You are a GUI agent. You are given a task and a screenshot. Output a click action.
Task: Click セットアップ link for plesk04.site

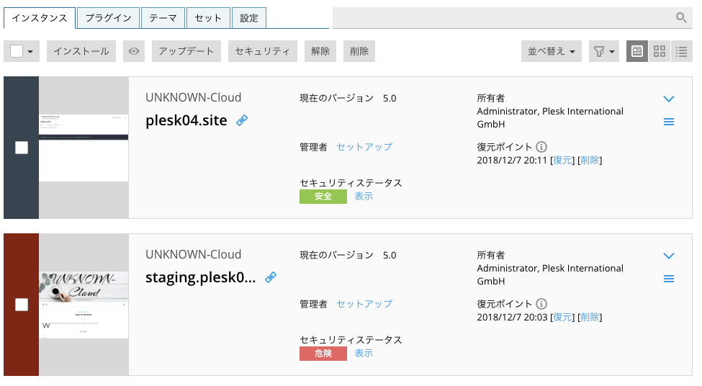pyautogui.click(x=364, y=147)
